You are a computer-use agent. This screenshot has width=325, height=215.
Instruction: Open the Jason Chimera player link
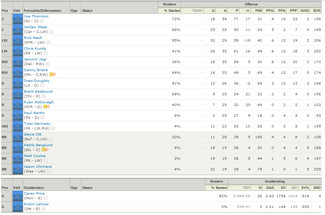[38, 166]
